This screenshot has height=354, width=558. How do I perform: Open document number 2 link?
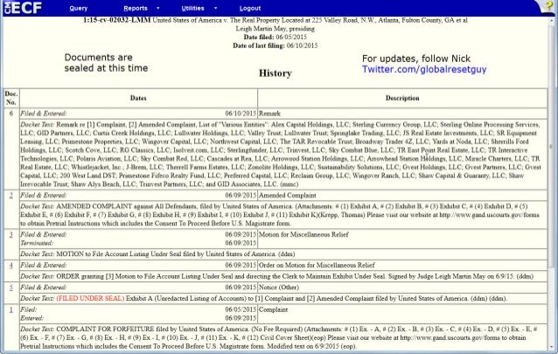(x=11, y=195)
